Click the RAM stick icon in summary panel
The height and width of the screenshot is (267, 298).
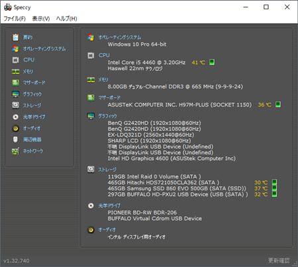[91, 80]
